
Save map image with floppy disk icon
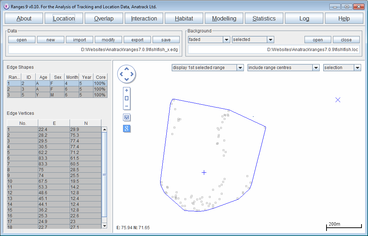pyautogui.click(x=126, y=118)
